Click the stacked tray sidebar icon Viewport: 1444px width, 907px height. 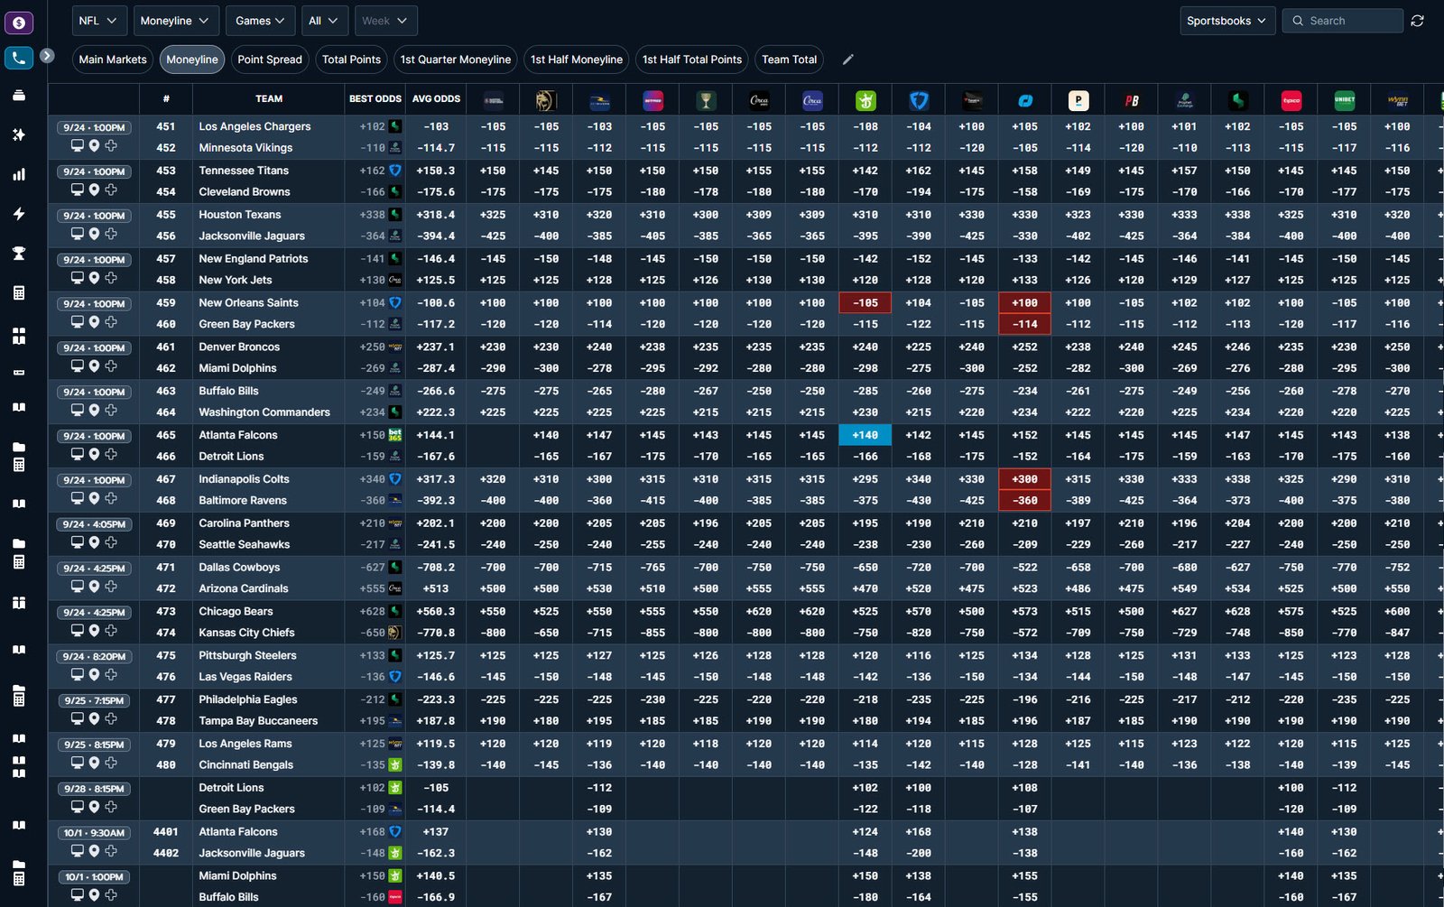[19, 95]
